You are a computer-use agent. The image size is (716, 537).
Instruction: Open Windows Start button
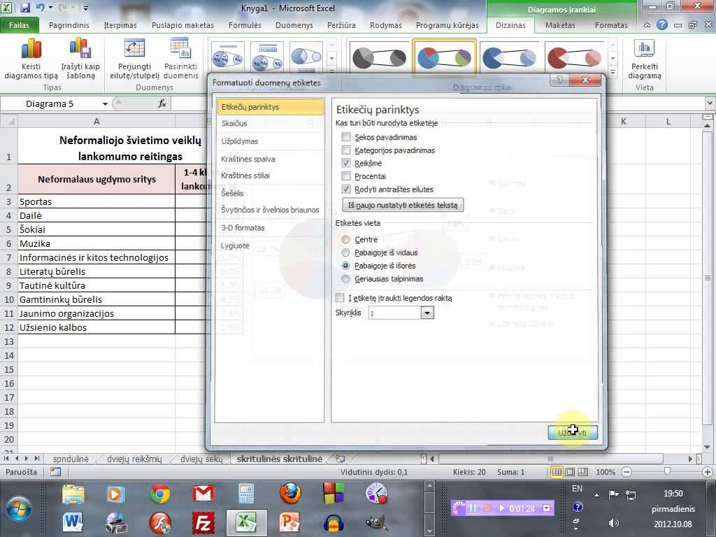click(19, 508)
